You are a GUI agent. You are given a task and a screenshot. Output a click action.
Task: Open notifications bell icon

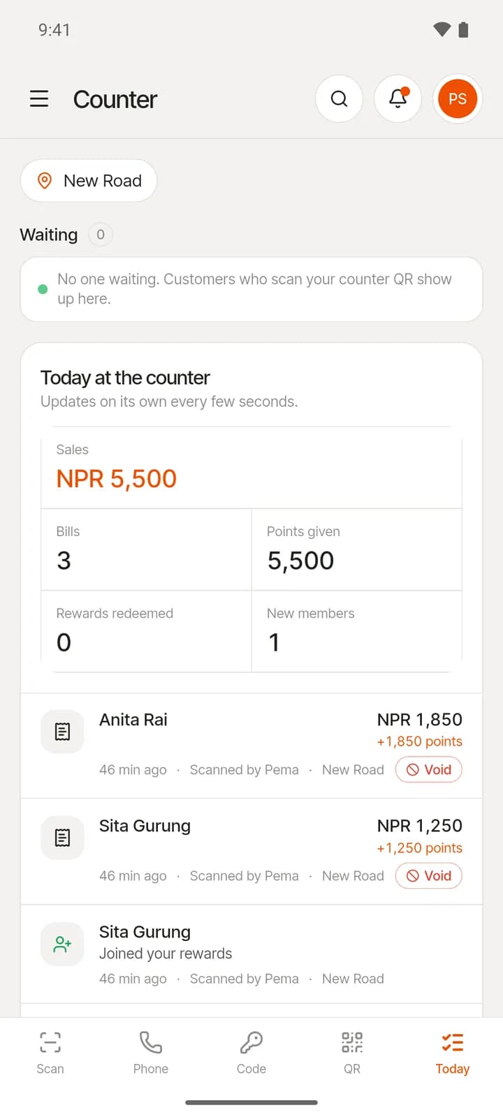click(x=398, y=99)
